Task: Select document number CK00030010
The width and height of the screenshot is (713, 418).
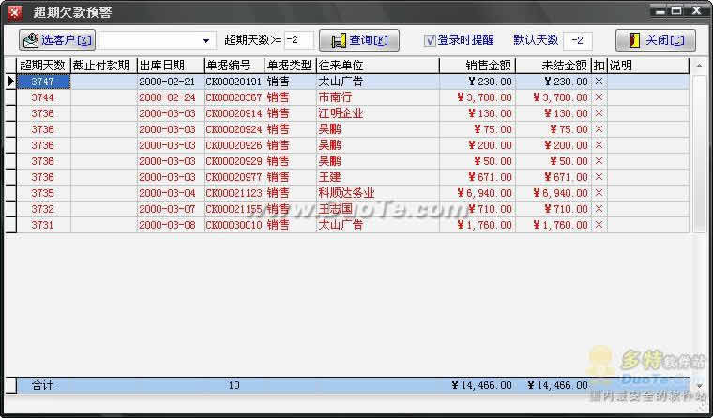Action: click(235, 225)
